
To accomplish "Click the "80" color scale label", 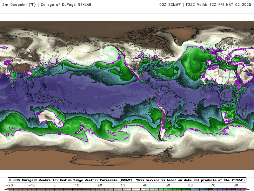I will click(x=236, y=185).
